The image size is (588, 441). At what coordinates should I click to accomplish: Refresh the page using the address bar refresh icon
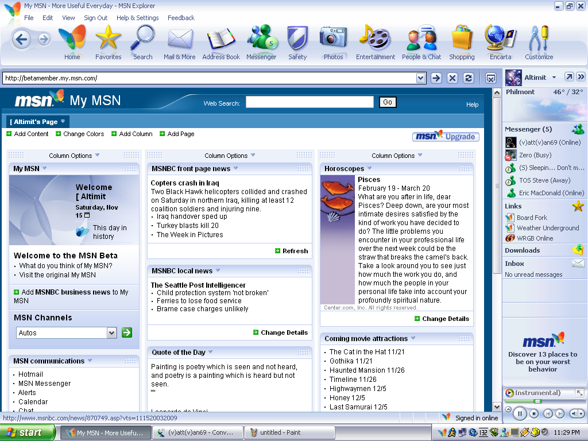(469, 78)
